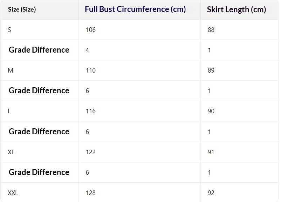Select the S size row label
281x202 pixels.
pos(9,30)
